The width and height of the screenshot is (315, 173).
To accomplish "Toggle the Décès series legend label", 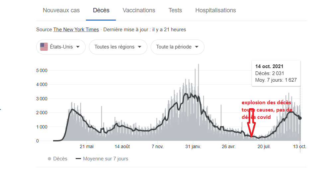I will (x=60, y=159).
